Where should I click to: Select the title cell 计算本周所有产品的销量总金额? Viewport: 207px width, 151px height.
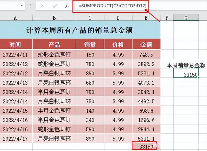pyautogui.click(x=80, y=30)
